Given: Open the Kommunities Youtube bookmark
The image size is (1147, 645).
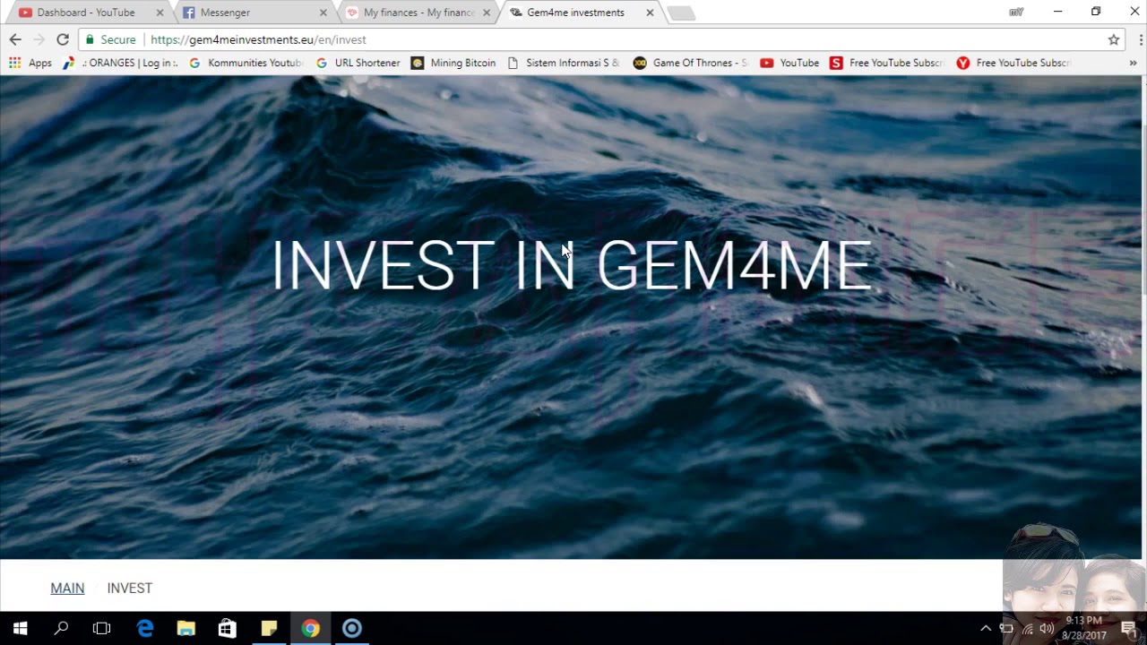Looking at the screenshot, I should coord(246,63).
